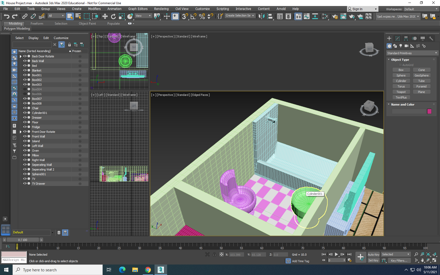The height and width of the screenshot is (275, 440).
Task: Activate the Select and Link tool
Action: [25, 16]
